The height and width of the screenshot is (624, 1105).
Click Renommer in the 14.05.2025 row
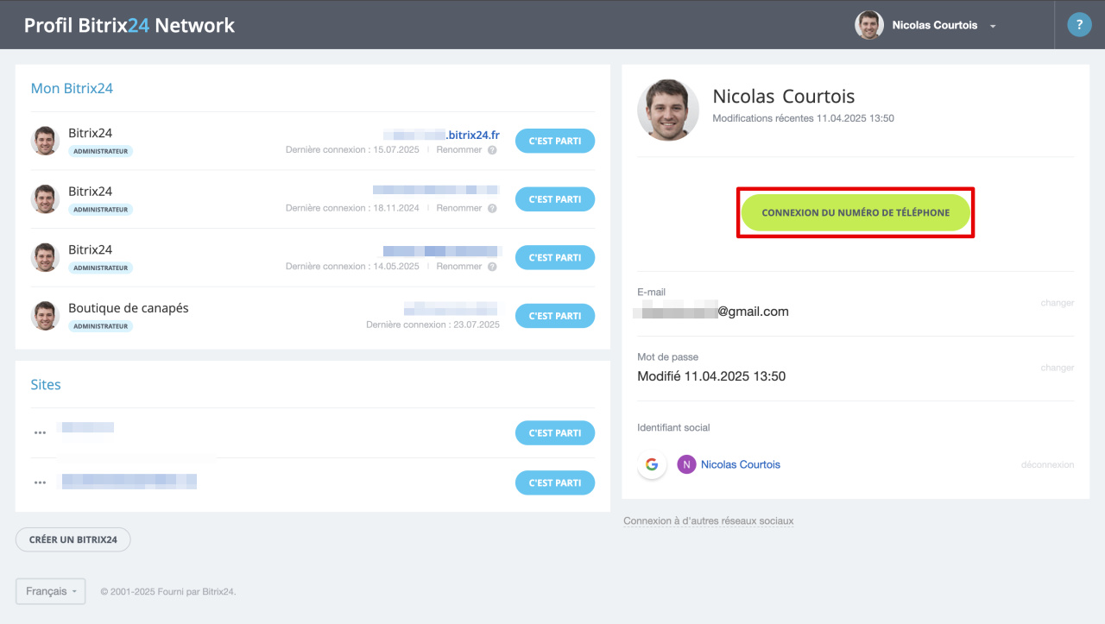[459, 267]
